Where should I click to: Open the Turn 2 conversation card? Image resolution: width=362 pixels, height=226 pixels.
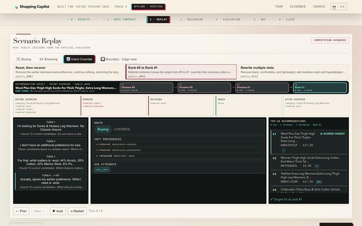51,145
